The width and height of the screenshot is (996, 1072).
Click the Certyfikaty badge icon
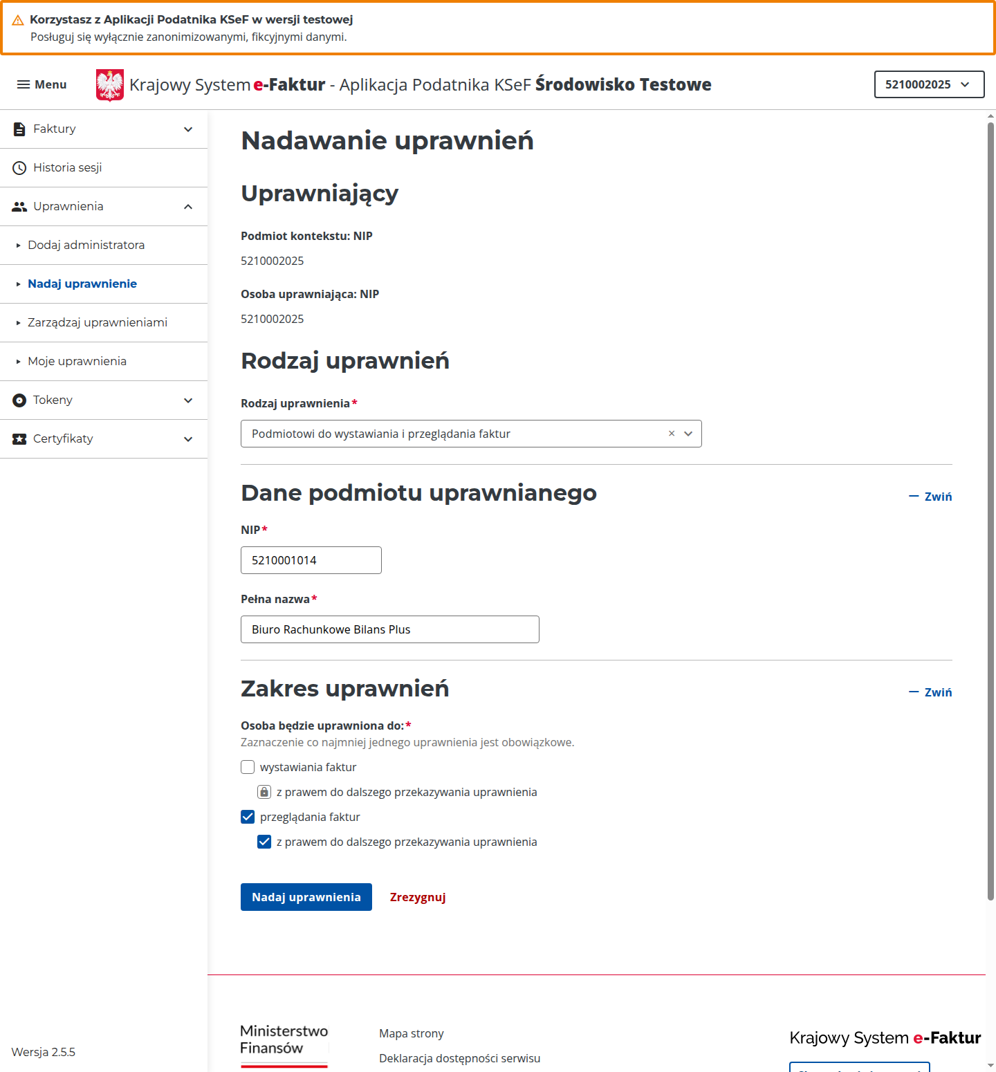click(19, 439)
